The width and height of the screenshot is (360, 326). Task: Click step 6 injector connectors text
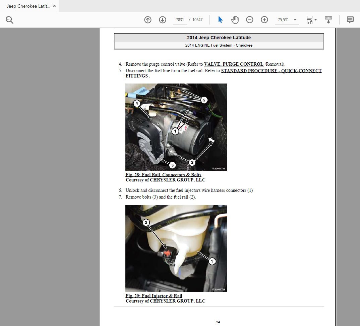pyautogui.click(x=189, y=191)
